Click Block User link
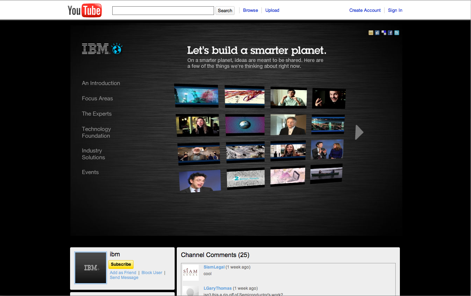Screen dimensions: 471x296 coord(152,273)
